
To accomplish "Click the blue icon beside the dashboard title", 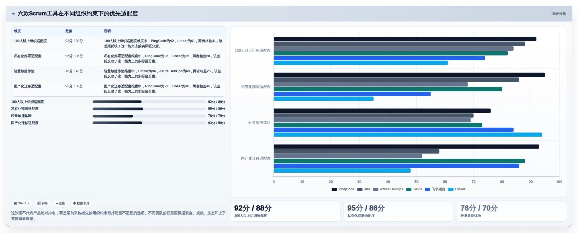I will point(13,14).
